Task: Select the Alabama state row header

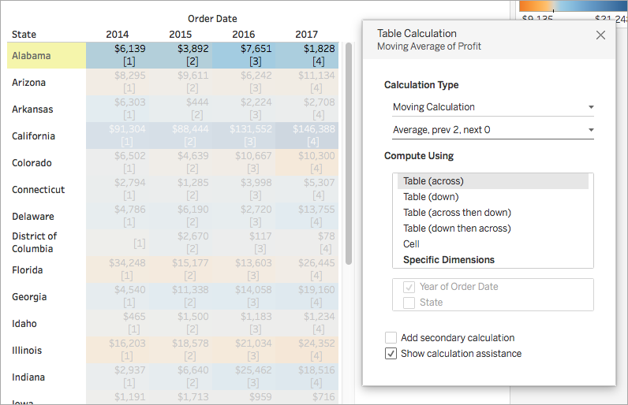Action: [47, 56]
